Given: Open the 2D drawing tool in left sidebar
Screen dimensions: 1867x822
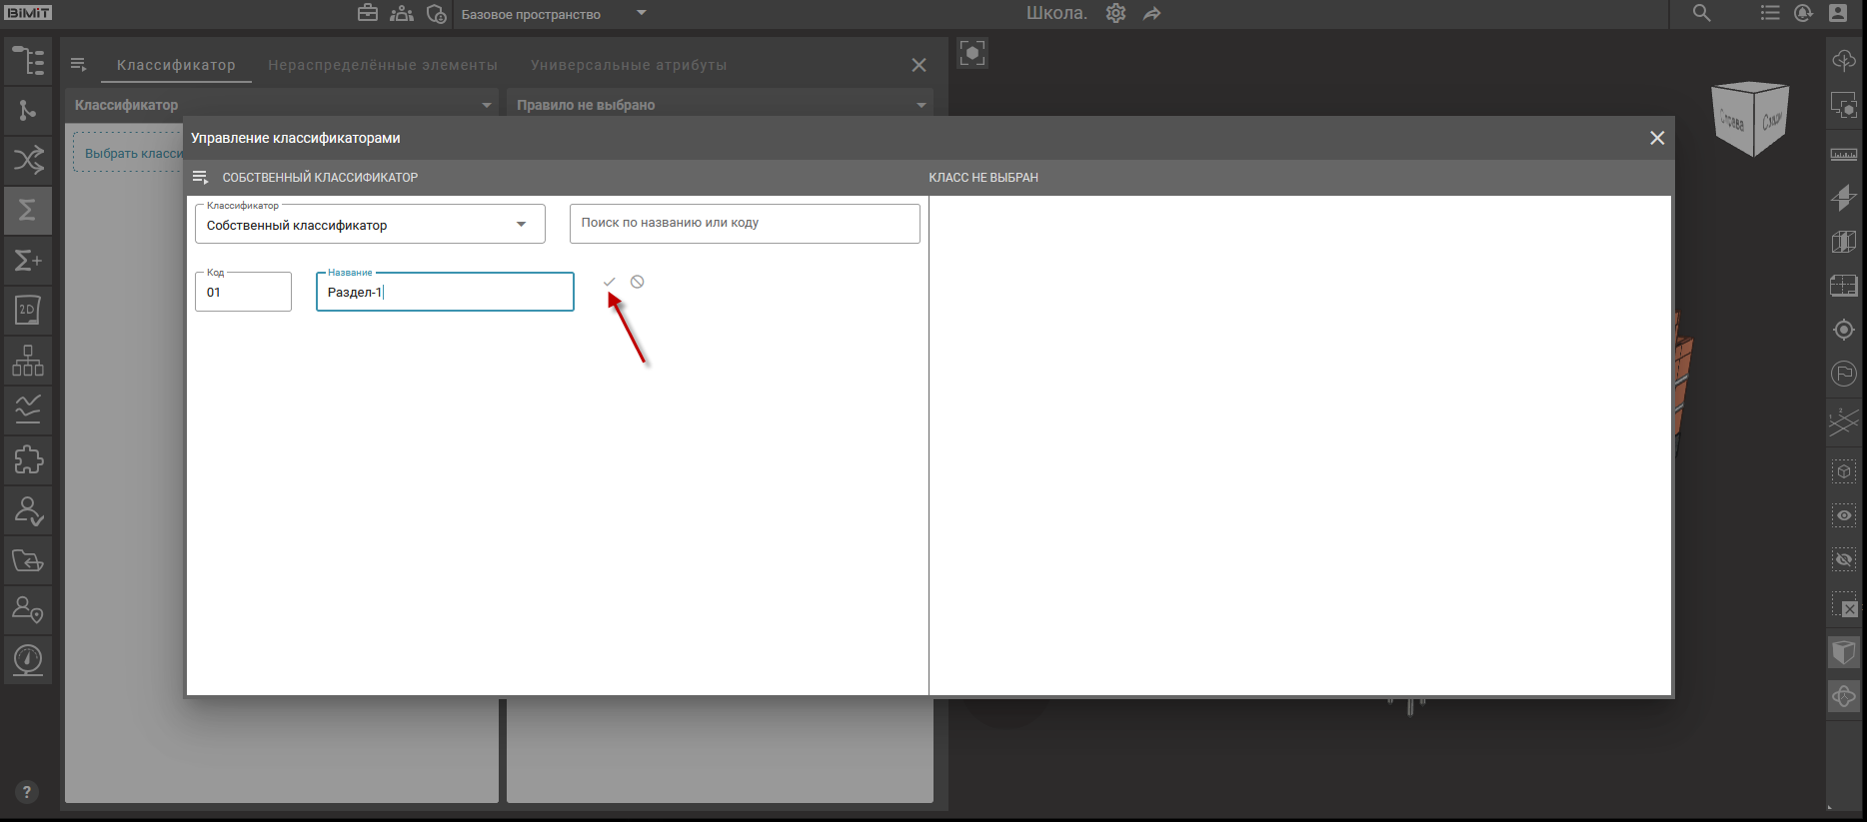Looking at the screenshot, I should click(x=28, y=311).
